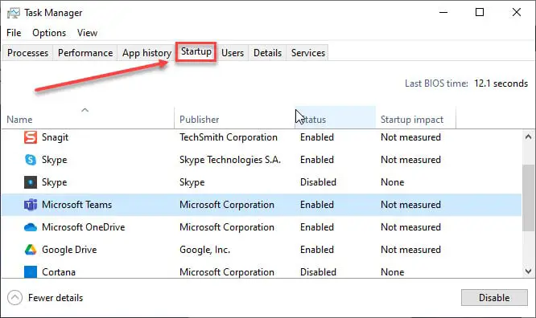Click Not measured impact for Google Drive
Screen dimensions: 536x318
(x=410, y=250)
